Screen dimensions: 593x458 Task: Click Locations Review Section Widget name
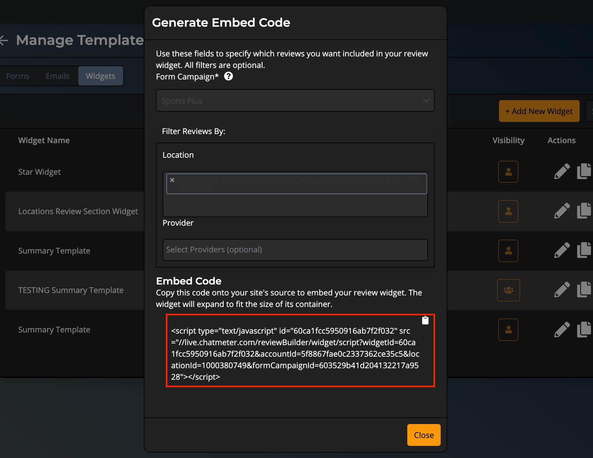78,211
